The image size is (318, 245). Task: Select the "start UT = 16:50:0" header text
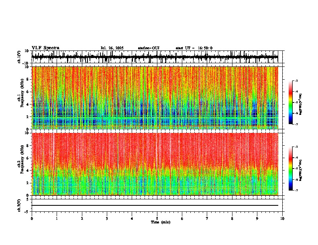[194, 48]
